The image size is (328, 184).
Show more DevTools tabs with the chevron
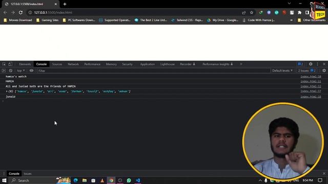coord(241,64)
